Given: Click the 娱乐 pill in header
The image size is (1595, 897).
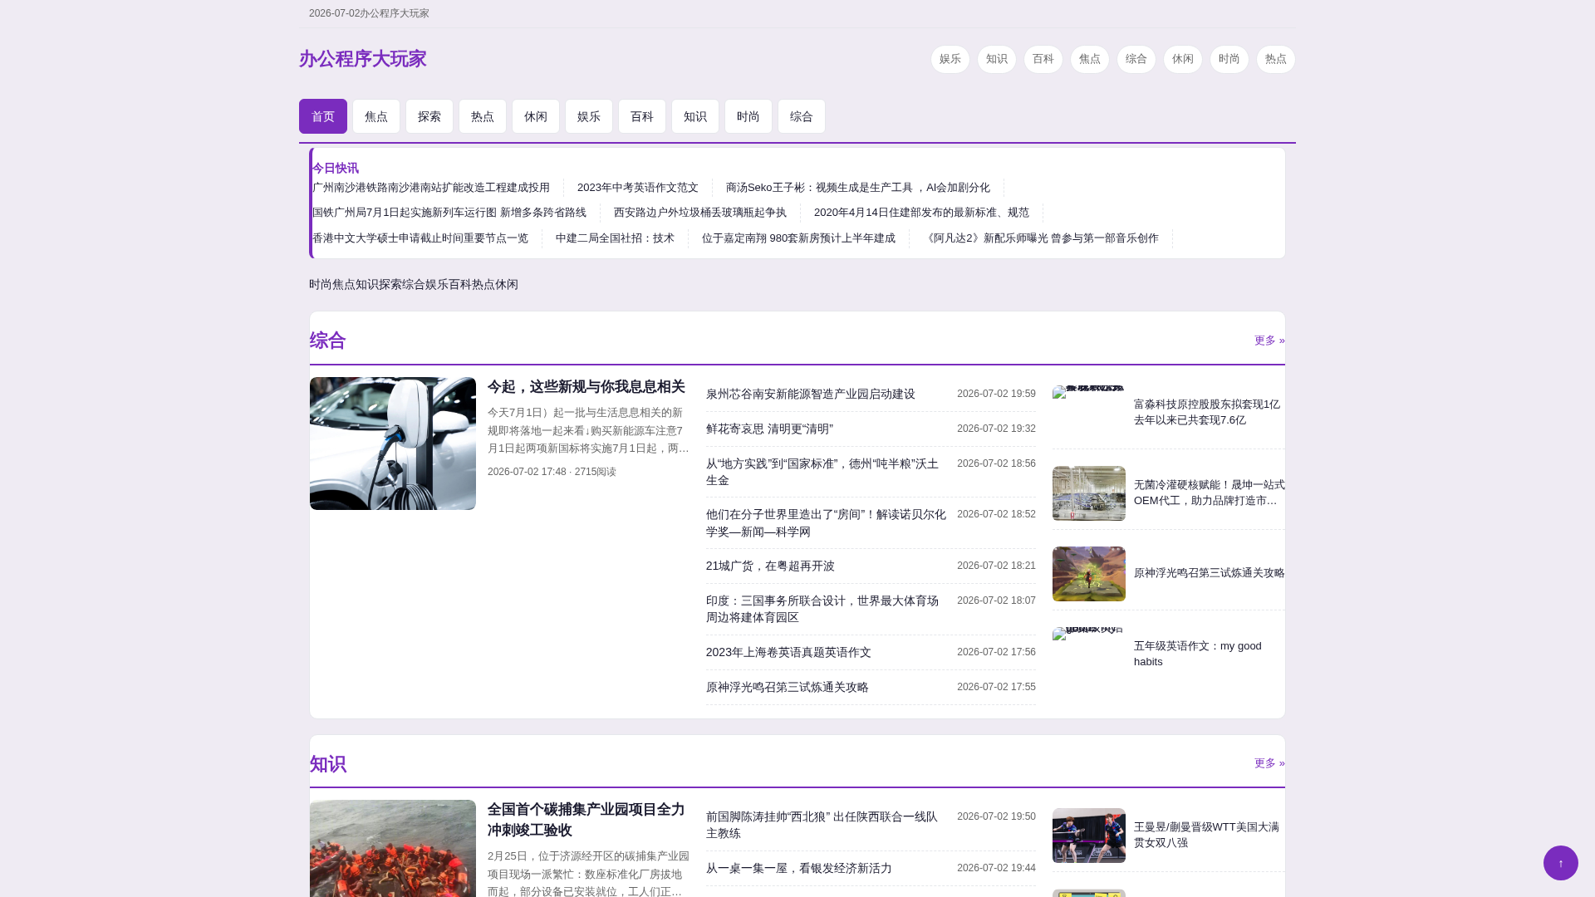Looking at the screenshot, I should (x=950, y=59).
